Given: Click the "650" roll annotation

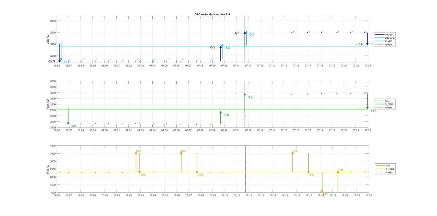Looking at the screenshot, I should 340,170.
